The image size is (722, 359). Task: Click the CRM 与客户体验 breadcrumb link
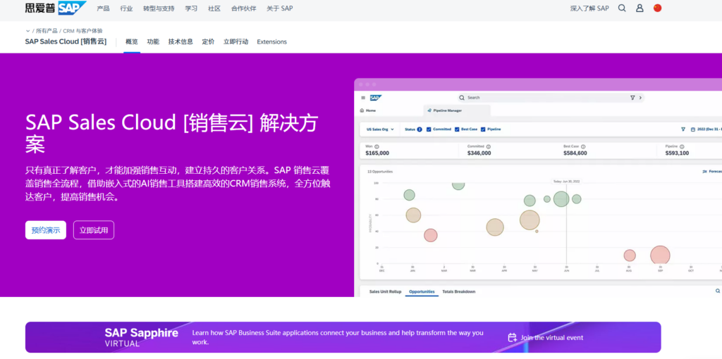(x=83, y=31)
